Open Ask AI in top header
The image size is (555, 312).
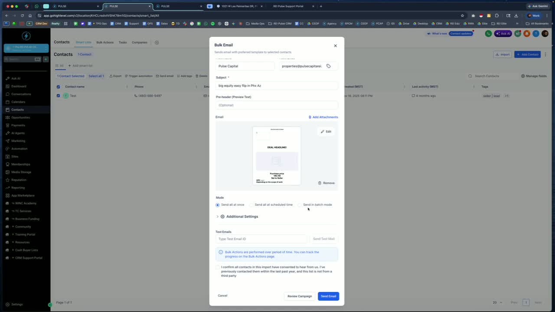pyautogui.click(x=503, y=33)
